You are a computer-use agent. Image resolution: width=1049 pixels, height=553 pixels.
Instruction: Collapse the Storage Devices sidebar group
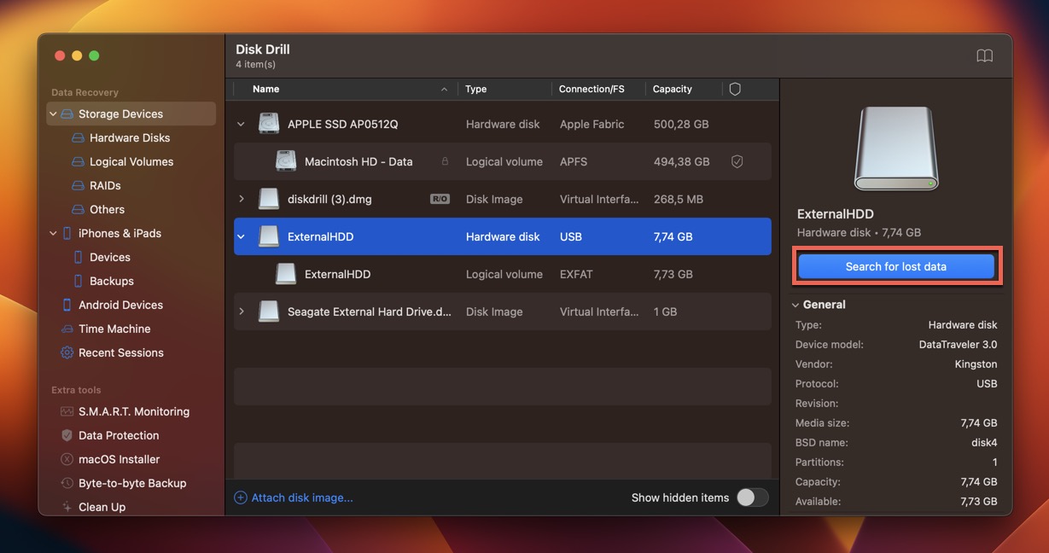[54, 114]
